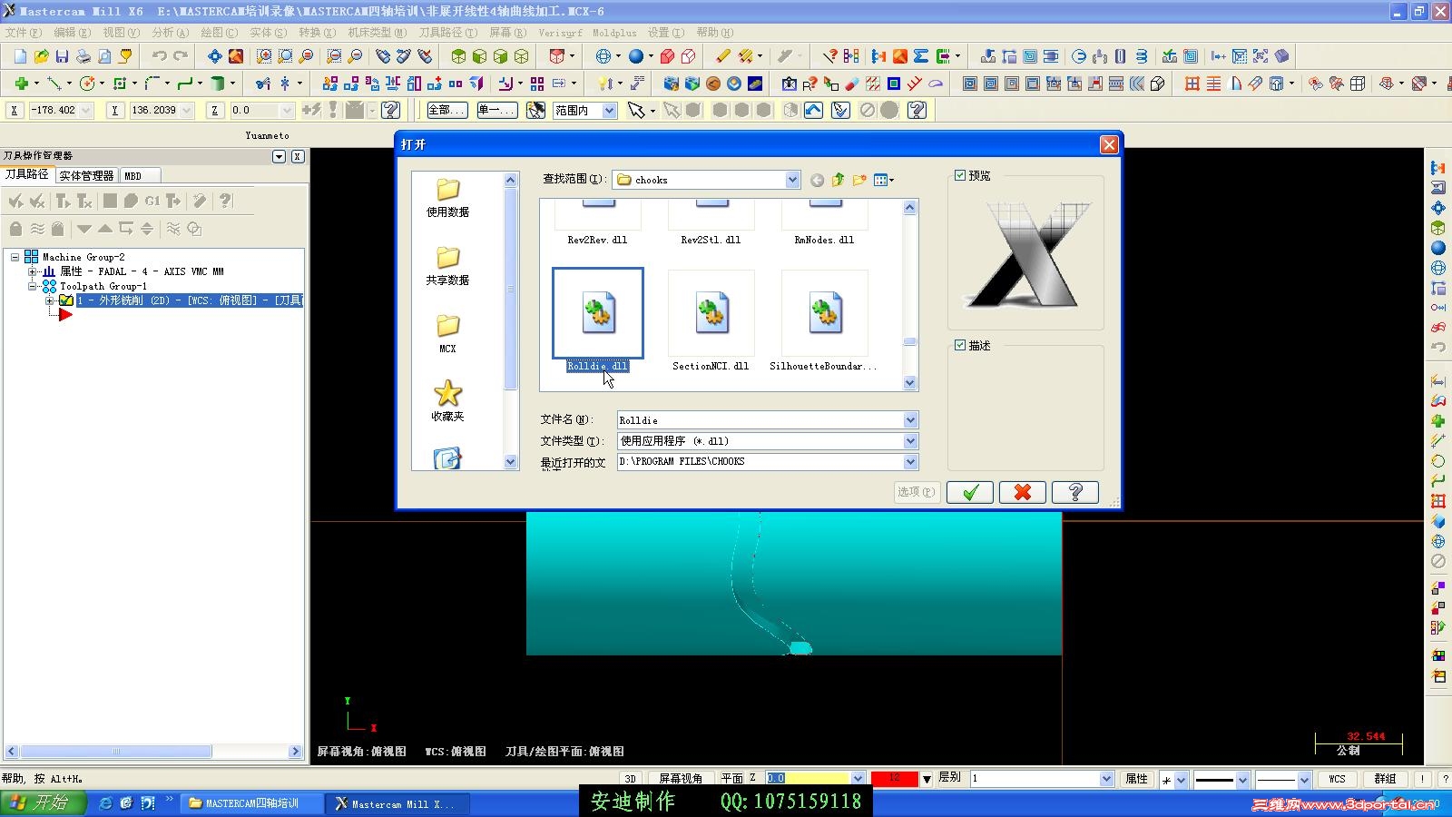Collapse the Machine Group-2 tree node
The image size is (1452, 817).
pyautogui.click(x=15, y=257)
